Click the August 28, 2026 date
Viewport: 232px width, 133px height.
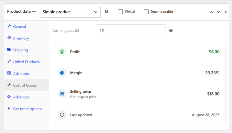[x=206, y=115]
